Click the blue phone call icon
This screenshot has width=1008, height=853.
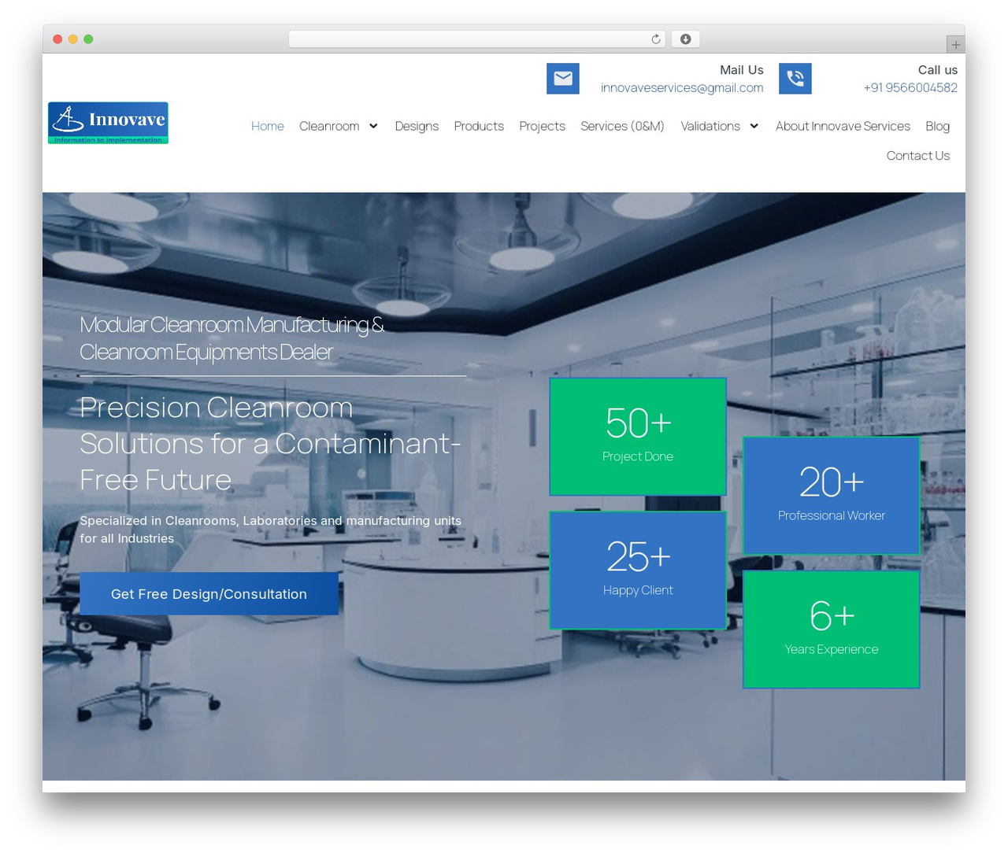[x=795, y=79]
